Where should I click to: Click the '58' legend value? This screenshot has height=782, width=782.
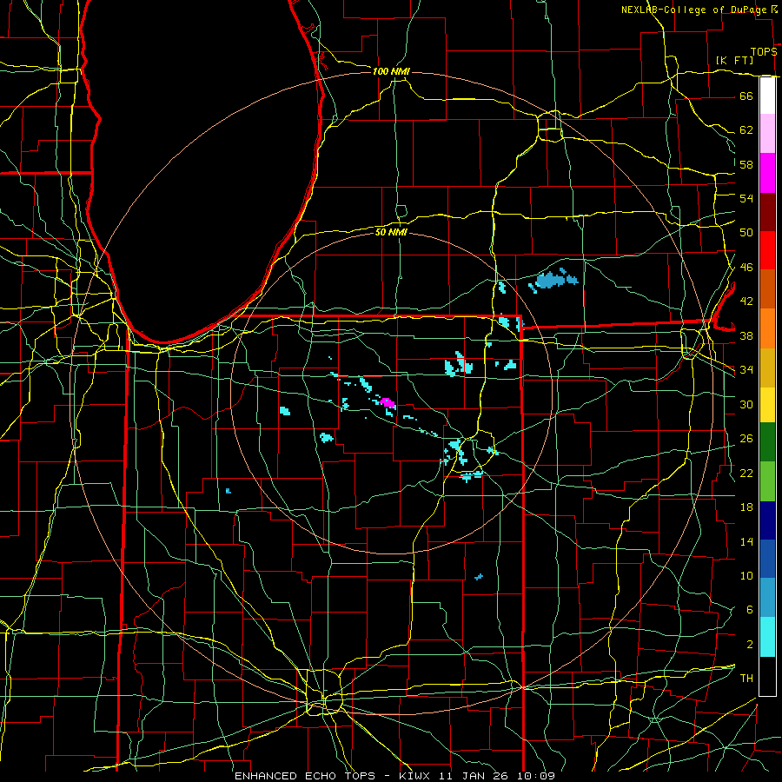pyautogui.click(x=746, y=164)
